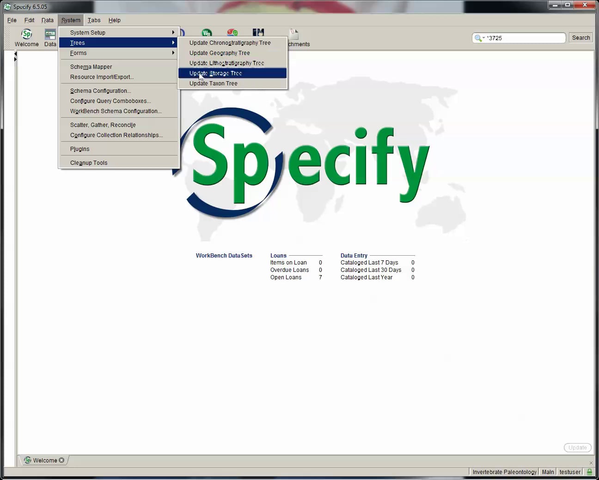599x480 pixels.
Task: Click Update Storage Tree
Action: [232, 73]
